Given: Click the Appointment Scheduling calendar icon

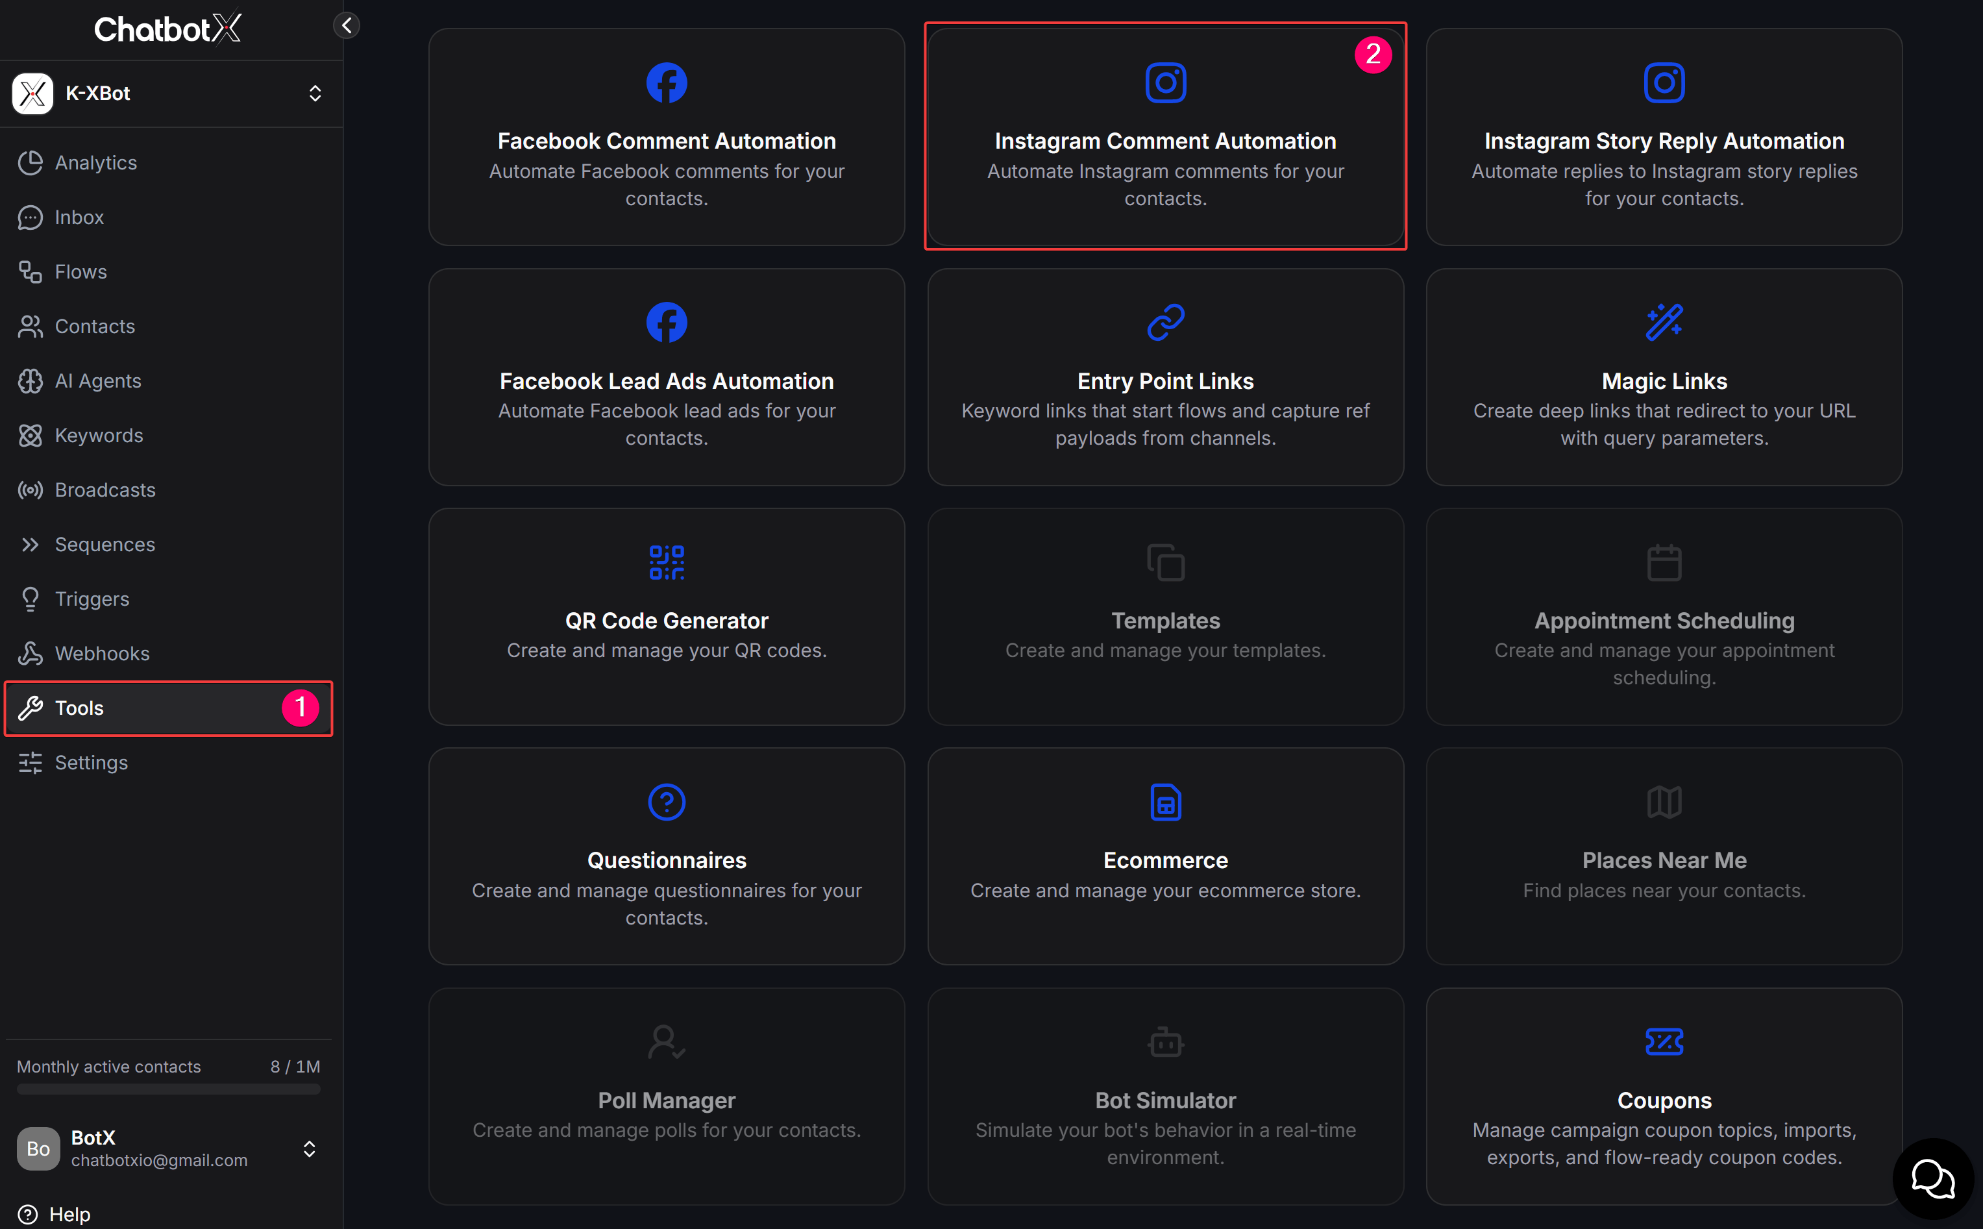Looking at the screenshot, I should (x=1664, y=562).
